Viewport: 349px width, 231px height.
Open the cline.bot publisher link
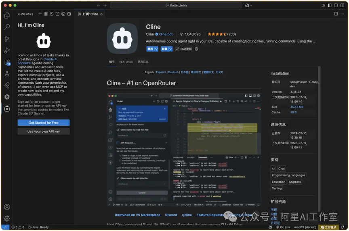(166, 34)
